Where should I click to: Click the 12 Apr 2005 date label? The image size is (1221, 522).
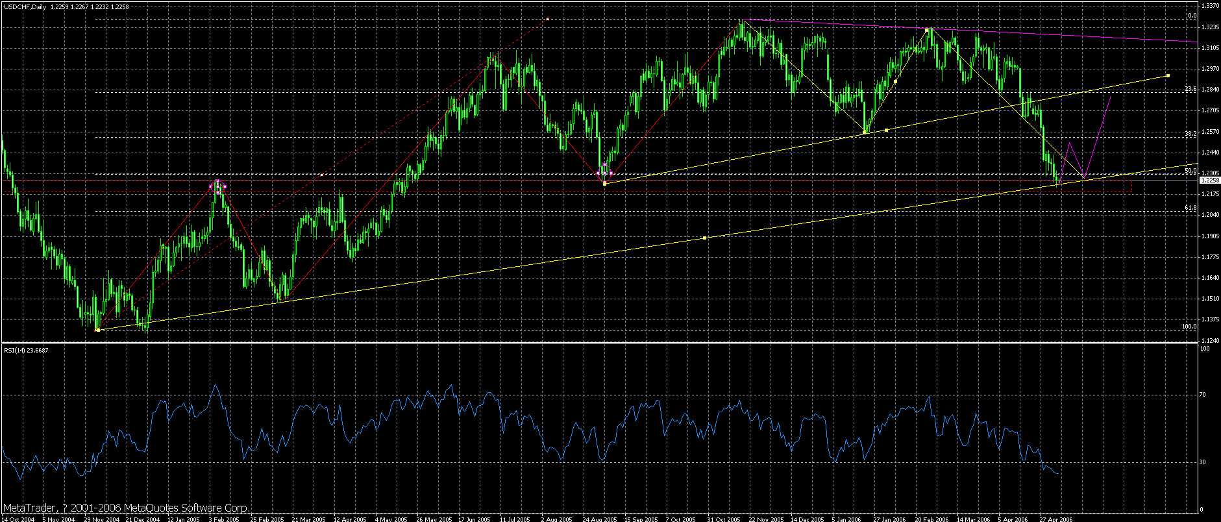pos(350,519)
